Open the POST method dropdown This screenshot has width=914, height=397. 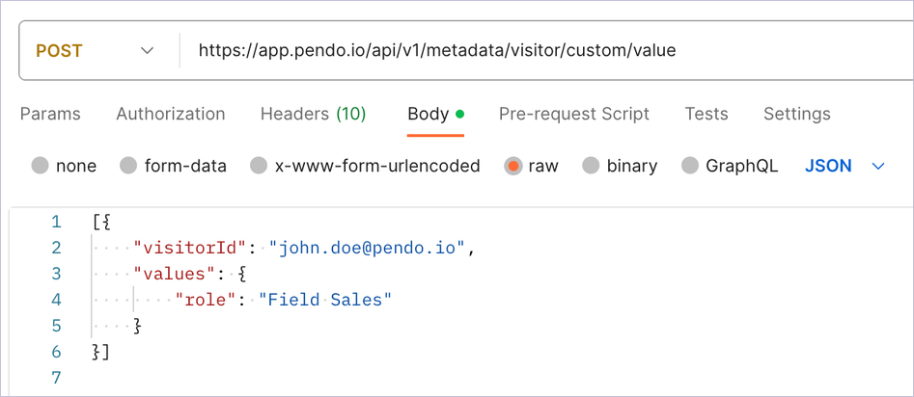pos(95,51)
